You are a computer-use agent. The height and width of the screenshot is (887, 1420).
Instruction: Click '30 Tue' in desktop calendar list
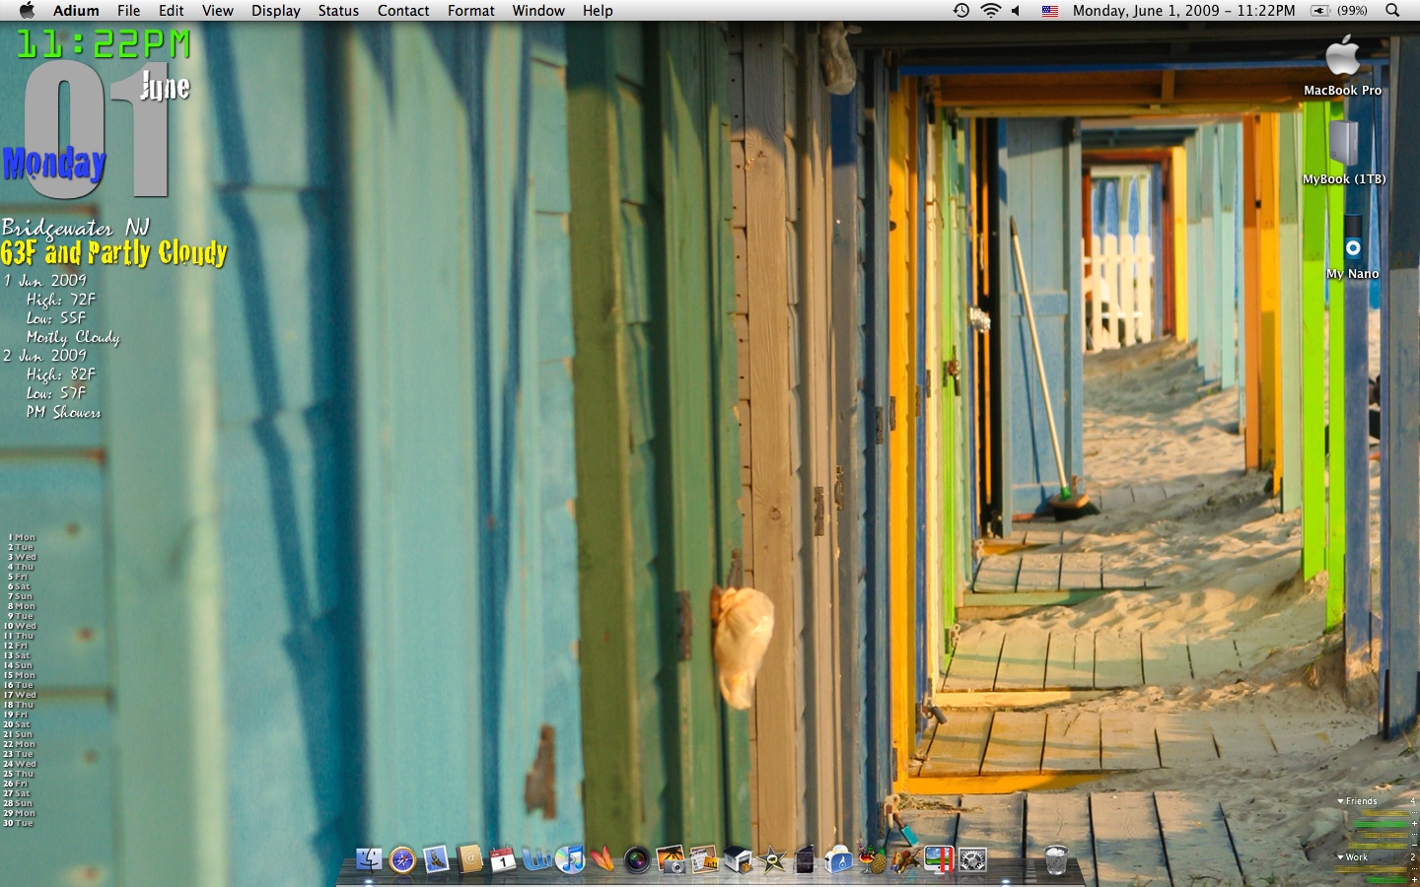[x=18, y=823]
